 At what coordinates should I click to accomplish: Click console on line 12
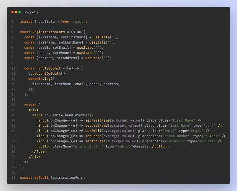[35, 79]
